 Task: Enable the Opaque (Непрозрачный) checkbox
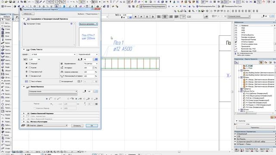coord(60,81)
